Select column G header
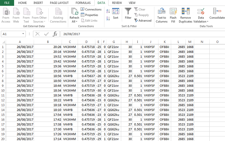The height and width of the screenshot is (141, 225). (114, 42)
